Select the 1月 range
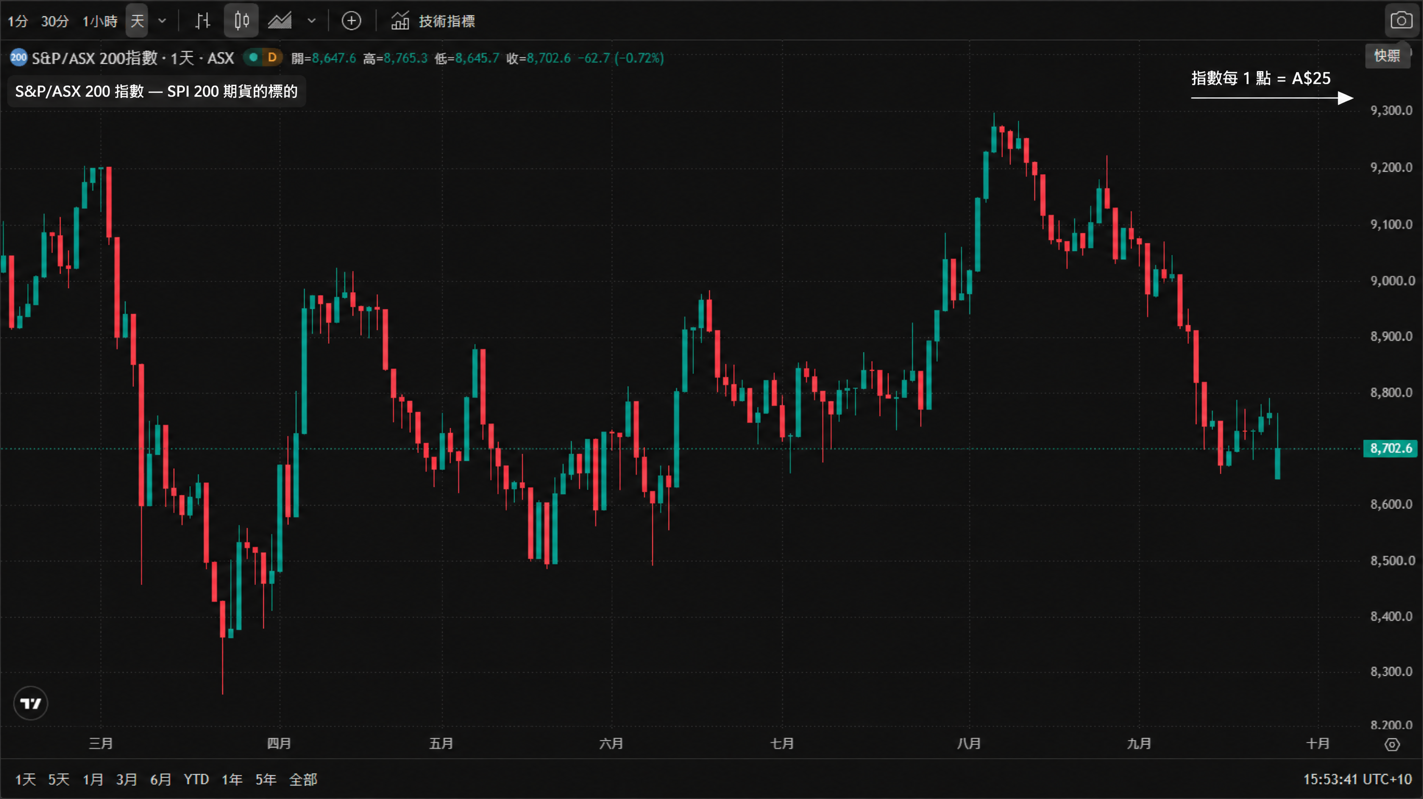This screenshot has height=799, width=1423. [93, 780]
